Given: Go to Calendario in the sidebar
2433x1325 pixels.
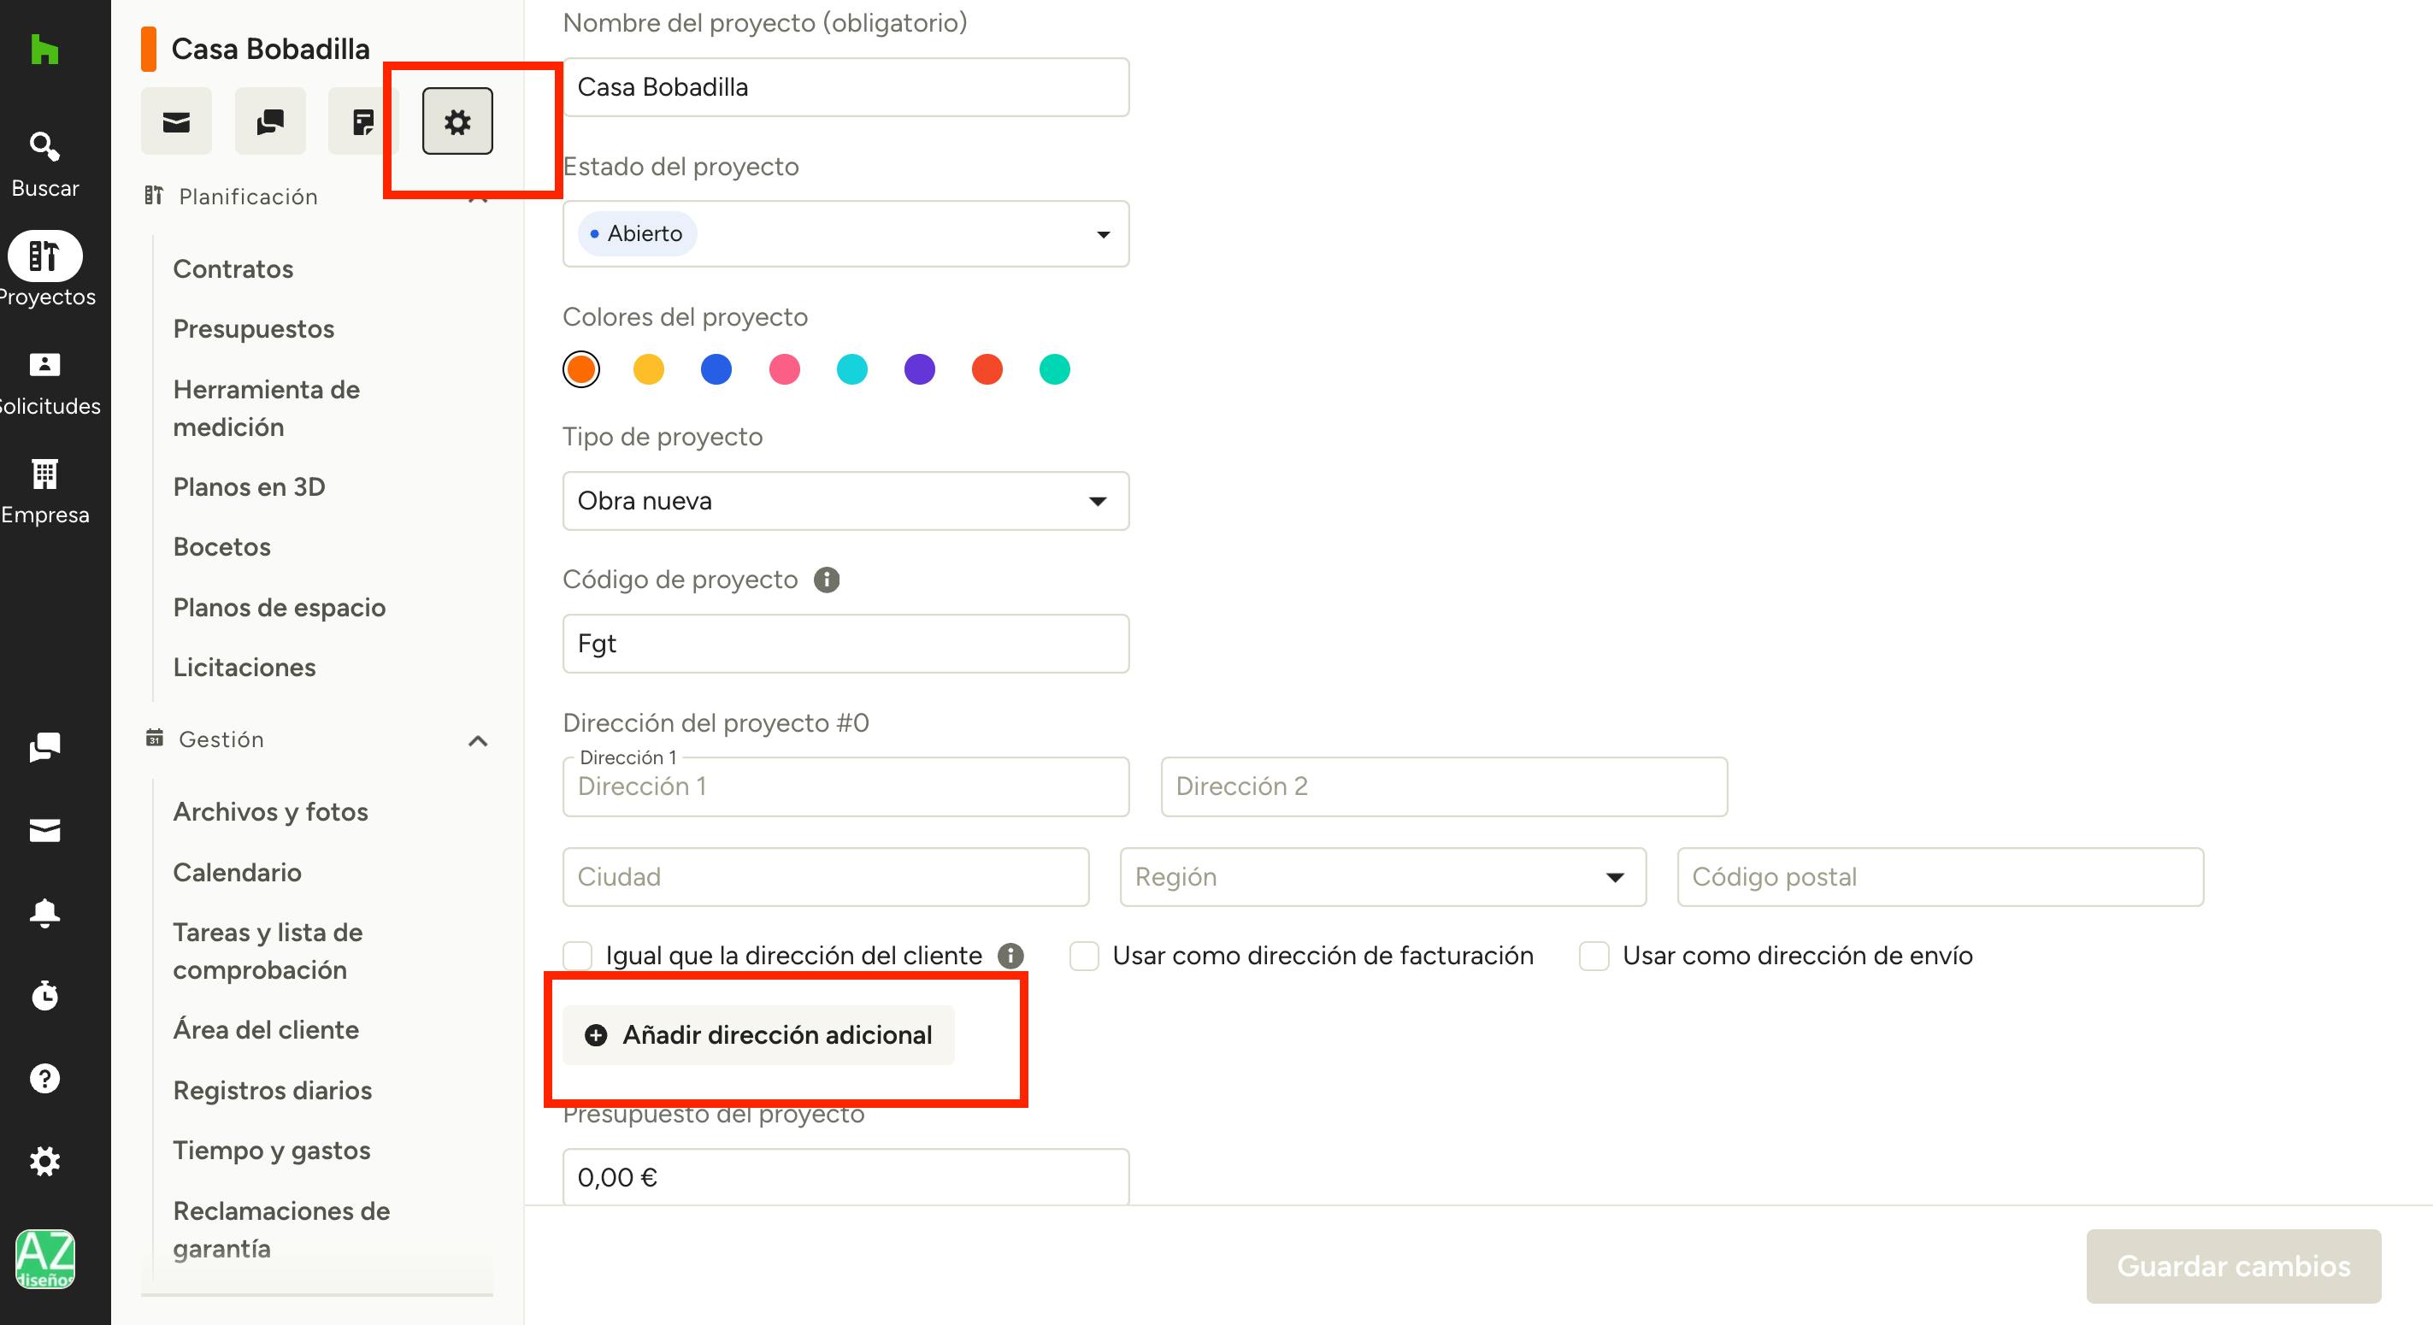Looking at the screenshot, I should [237, 872].
